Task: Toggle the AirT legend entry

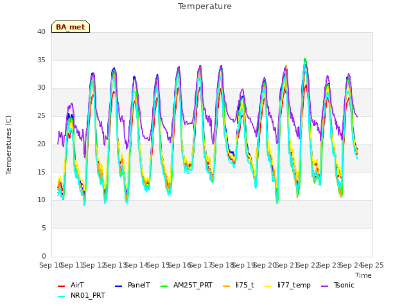Action: (x=71, y=285)
